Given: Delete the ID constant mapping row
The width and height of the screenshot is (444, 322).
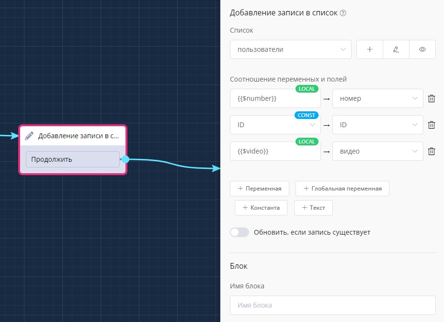Looking at the screenshot, I should coord(431,125).
